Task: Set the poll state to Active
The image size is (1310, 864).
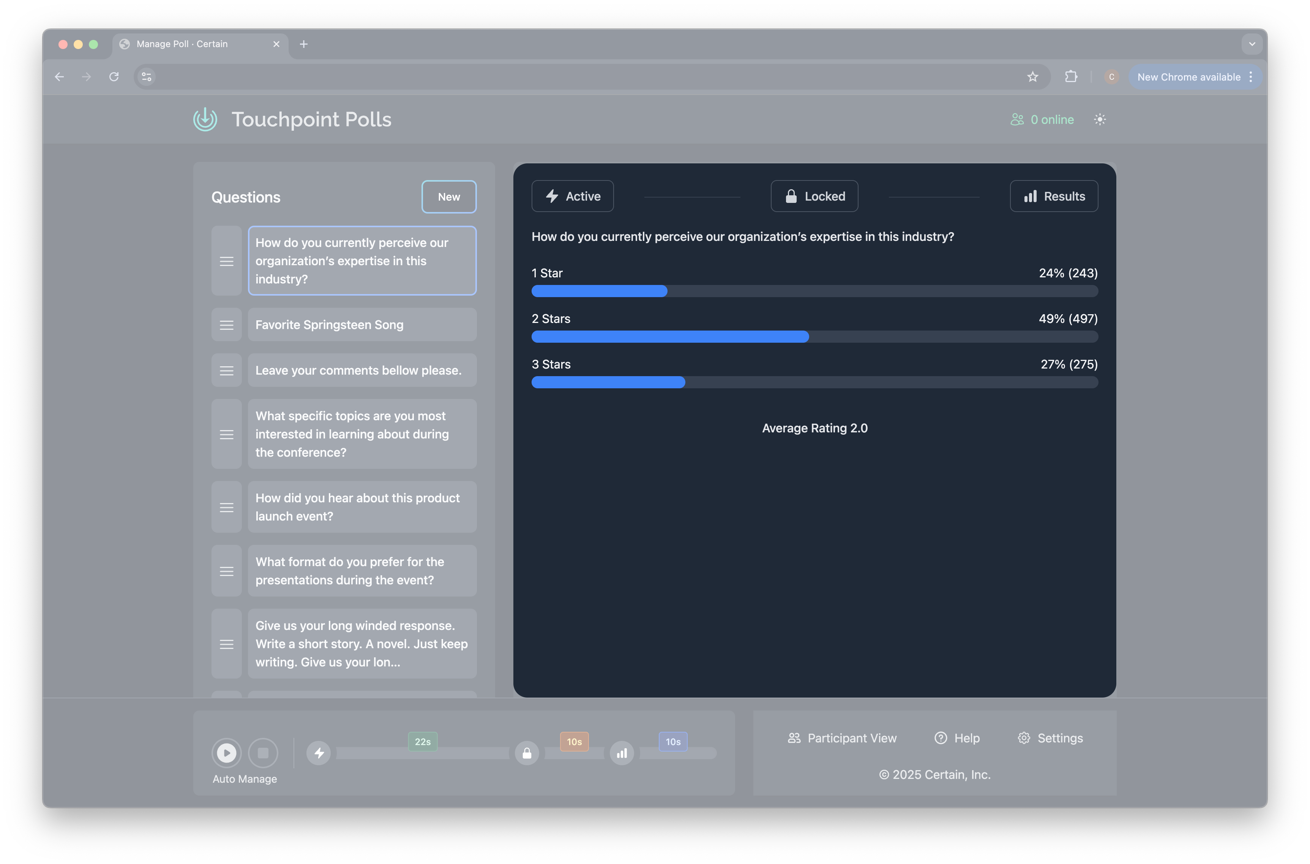Action: 572,196
